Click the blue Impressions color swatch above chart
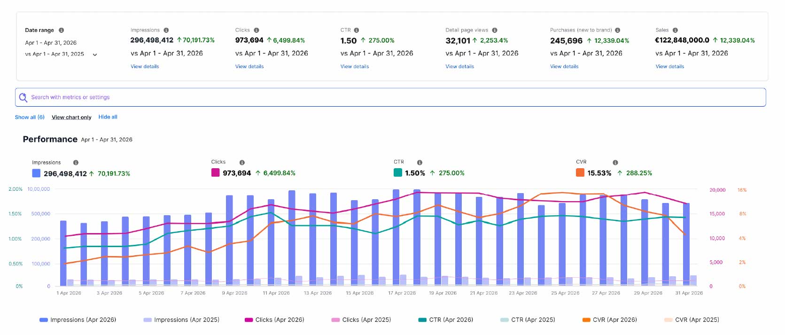 36,173
